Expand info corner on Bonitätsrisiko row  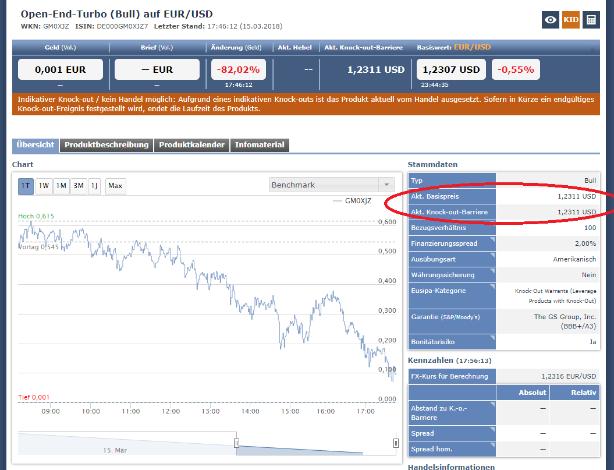492,338
